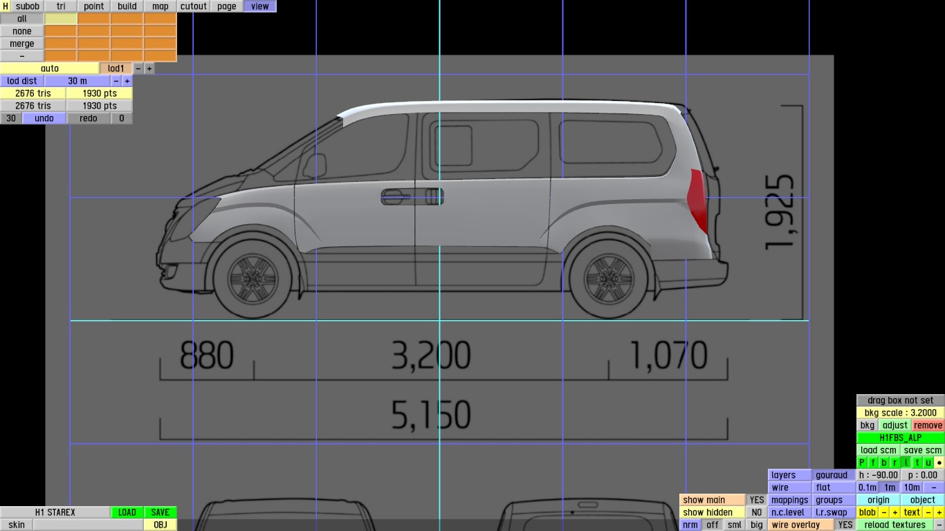Click the save scm button
This screenshot has width=945, height=531.
[923, 450]
